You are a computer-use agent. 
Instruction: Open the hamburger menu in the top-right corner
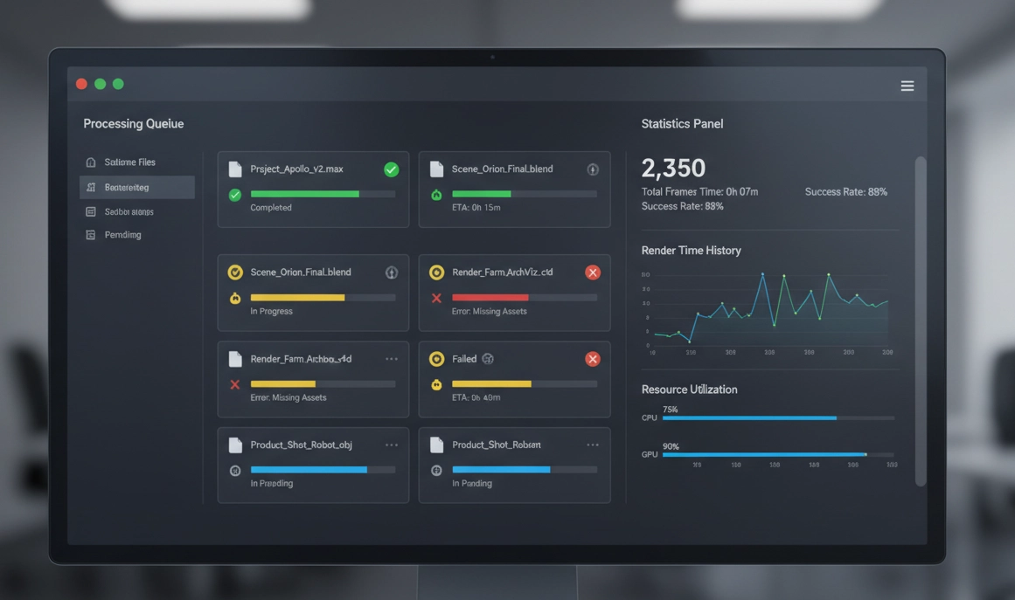click(x=907, y=86)
